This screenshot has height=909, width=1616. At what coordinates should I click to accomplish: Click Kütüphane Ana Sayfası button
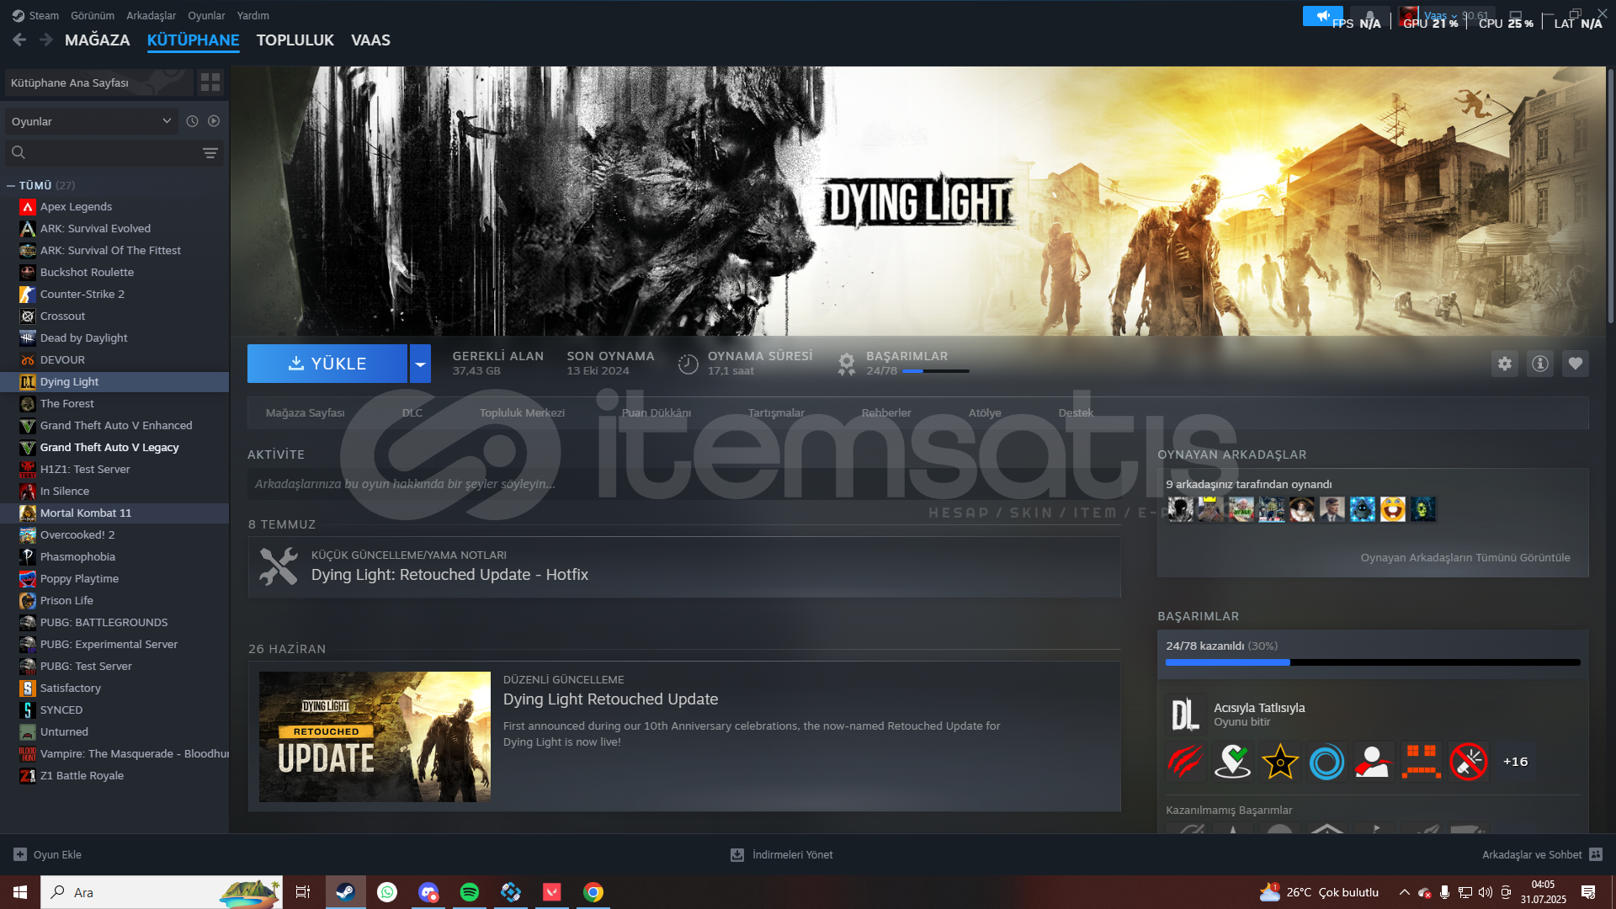click(98, 82)
